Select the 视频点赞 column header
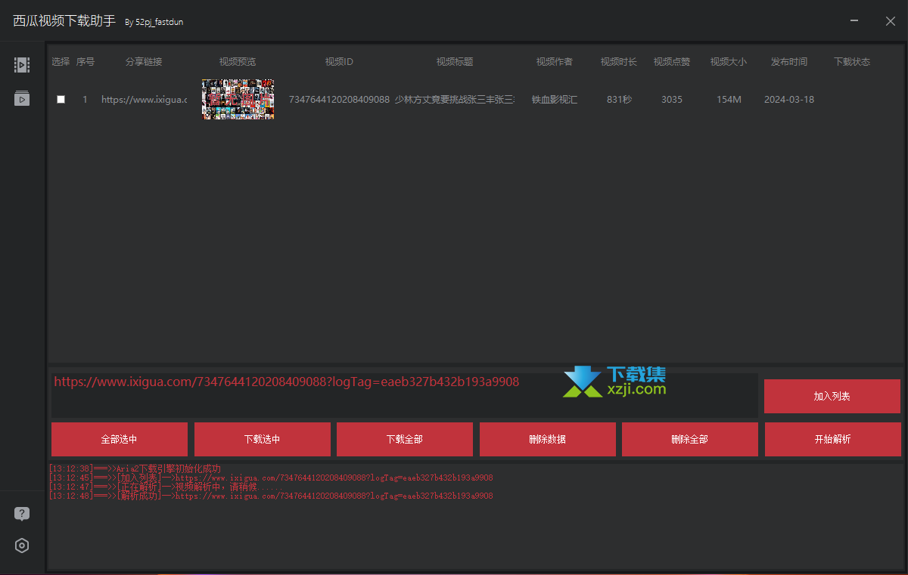Screen dimensions: 908x575 pos(672,62)
